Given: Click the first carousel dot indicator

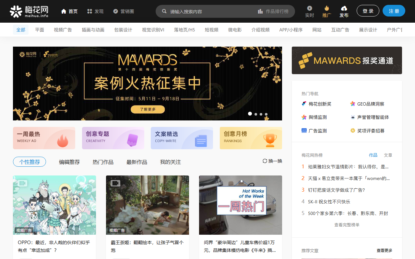Looking at the screenshot, I should tap(250, 114).
